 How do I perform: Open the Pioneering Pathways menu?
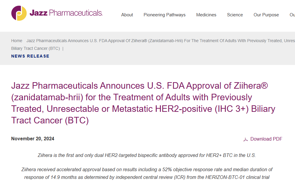(164, 15)
